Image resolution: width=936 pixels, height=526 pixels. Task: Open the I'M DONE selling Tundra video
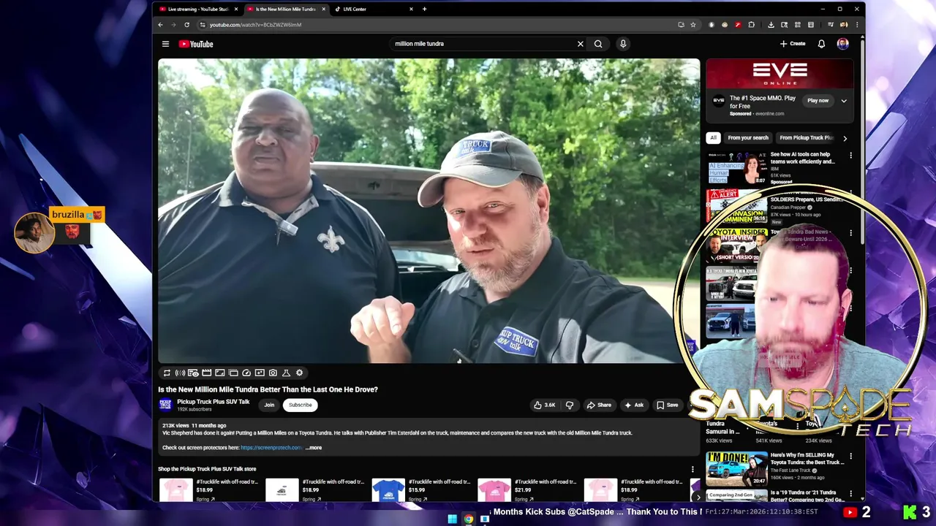(736, 470)
